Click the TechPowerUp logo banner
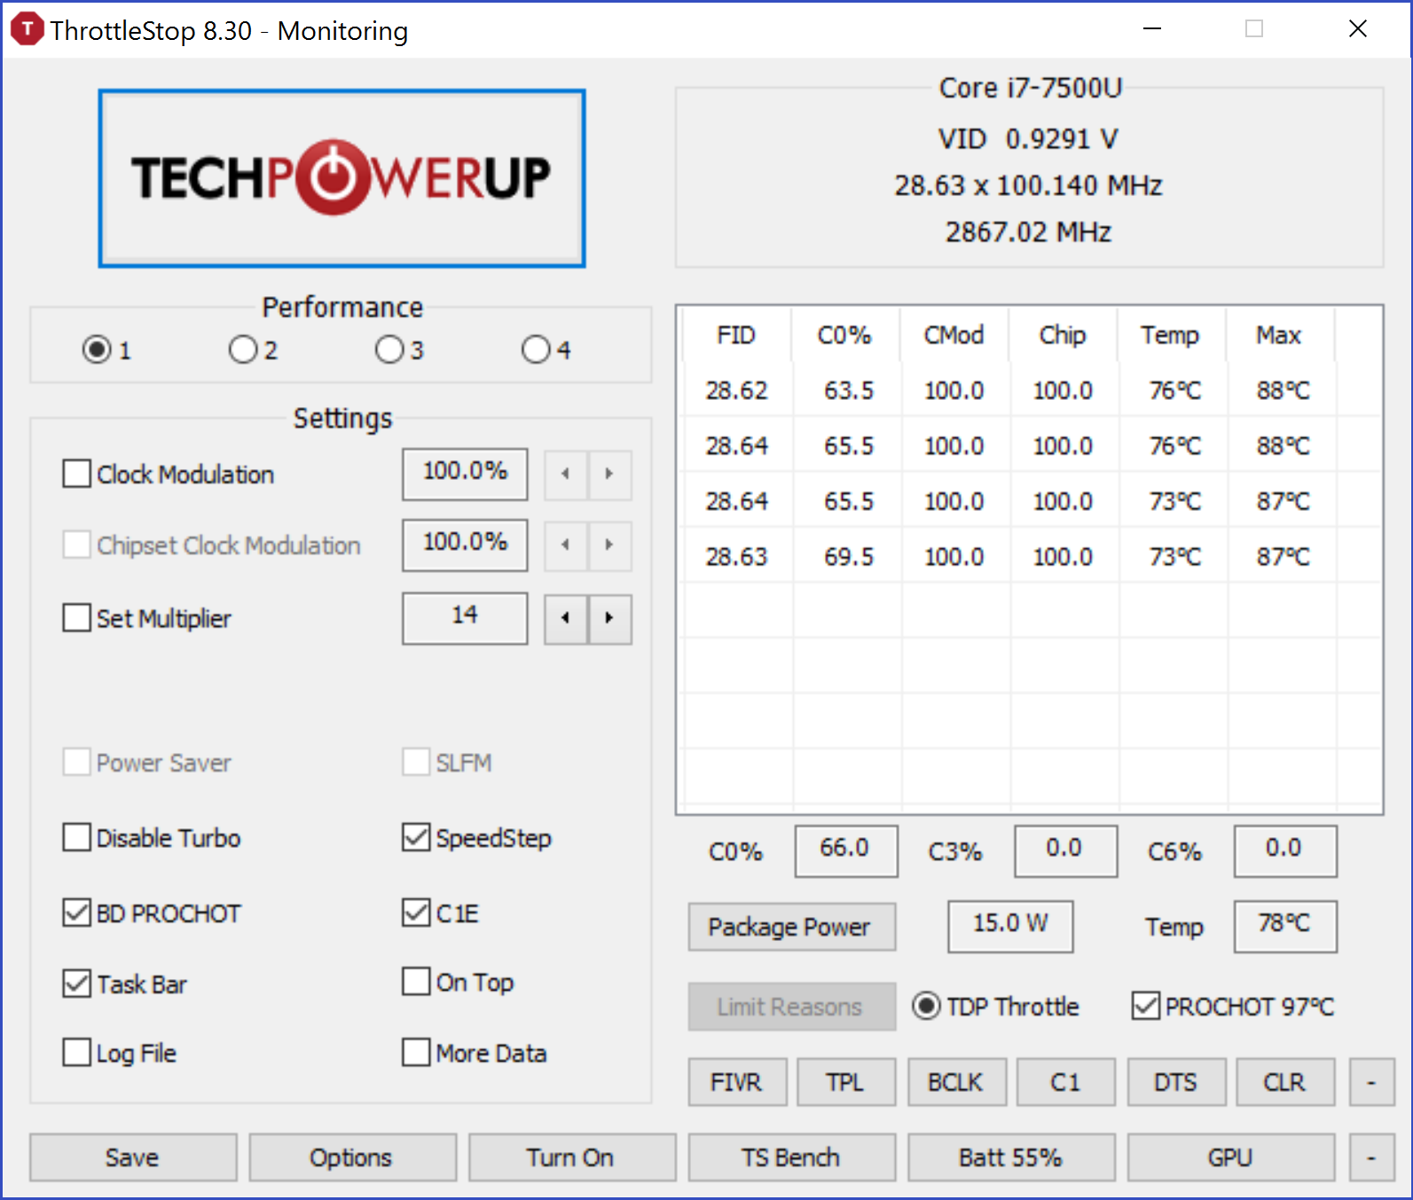Screen dimensions: 1413x1200 pos(341,177)
